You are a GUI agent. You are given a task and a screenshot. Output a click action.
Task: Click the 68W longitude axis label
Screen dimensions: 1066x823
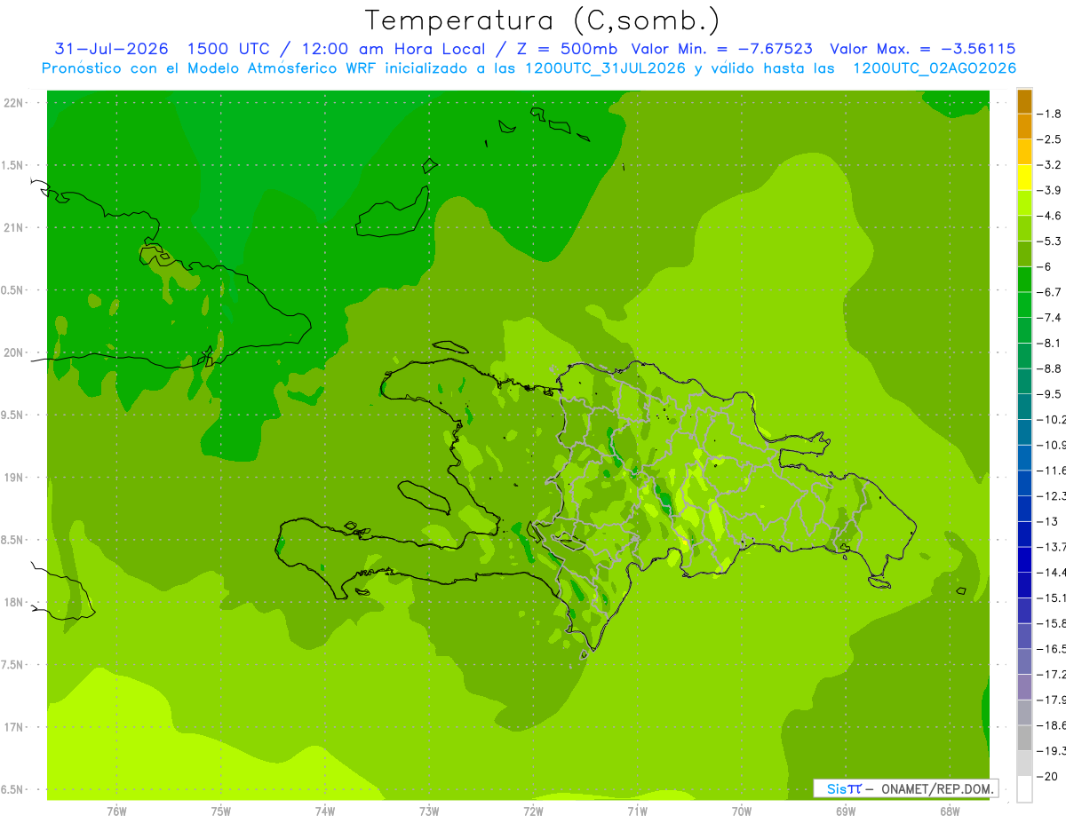[950, 811]
